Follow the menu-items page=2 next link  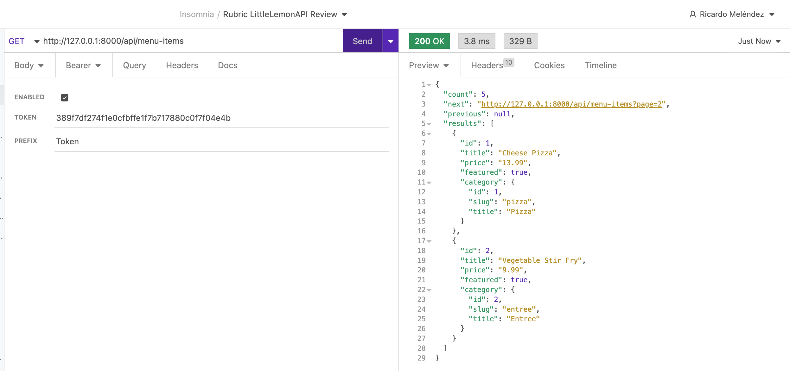pos(571,104)
